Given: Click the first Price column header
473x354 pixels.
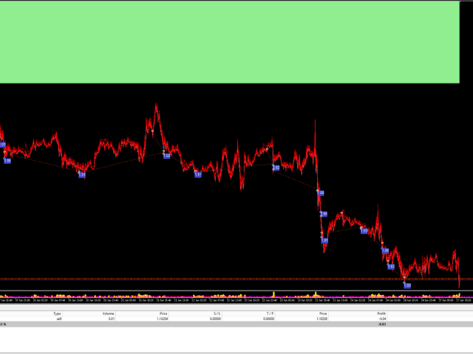Looking at the screenshot, I should (163, 313).
